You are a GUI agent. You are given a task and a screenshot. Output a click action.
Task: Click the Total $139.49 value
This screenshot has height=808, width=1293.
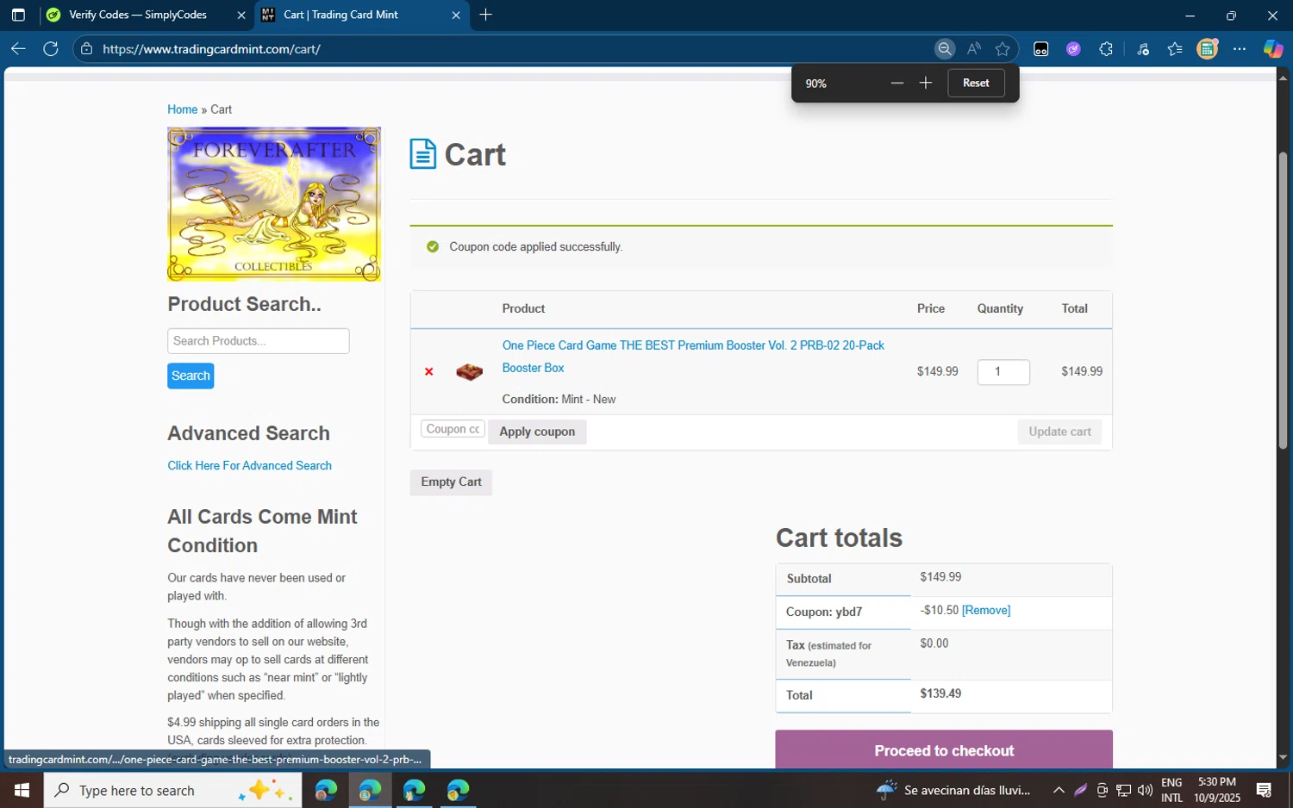pyautogui.click(x=940, y=693)
